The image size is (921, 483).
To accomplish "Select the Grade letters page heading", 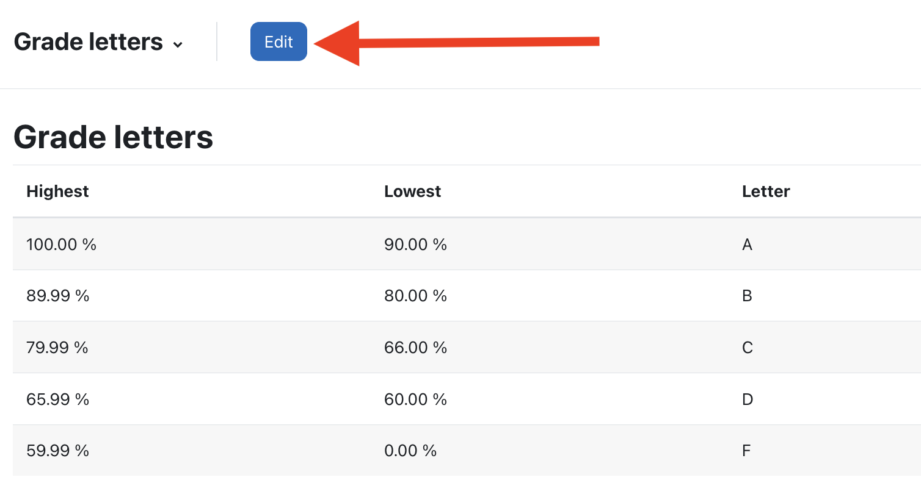I will (114, 137).
